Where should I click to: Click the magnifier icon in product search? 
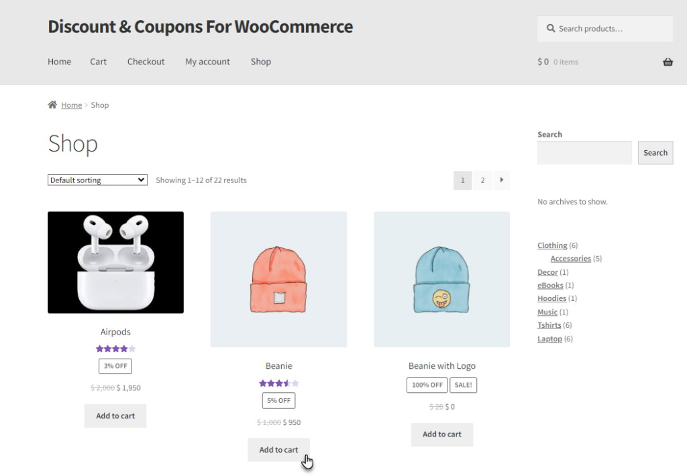pyautogui.click(x=550, y=28)
